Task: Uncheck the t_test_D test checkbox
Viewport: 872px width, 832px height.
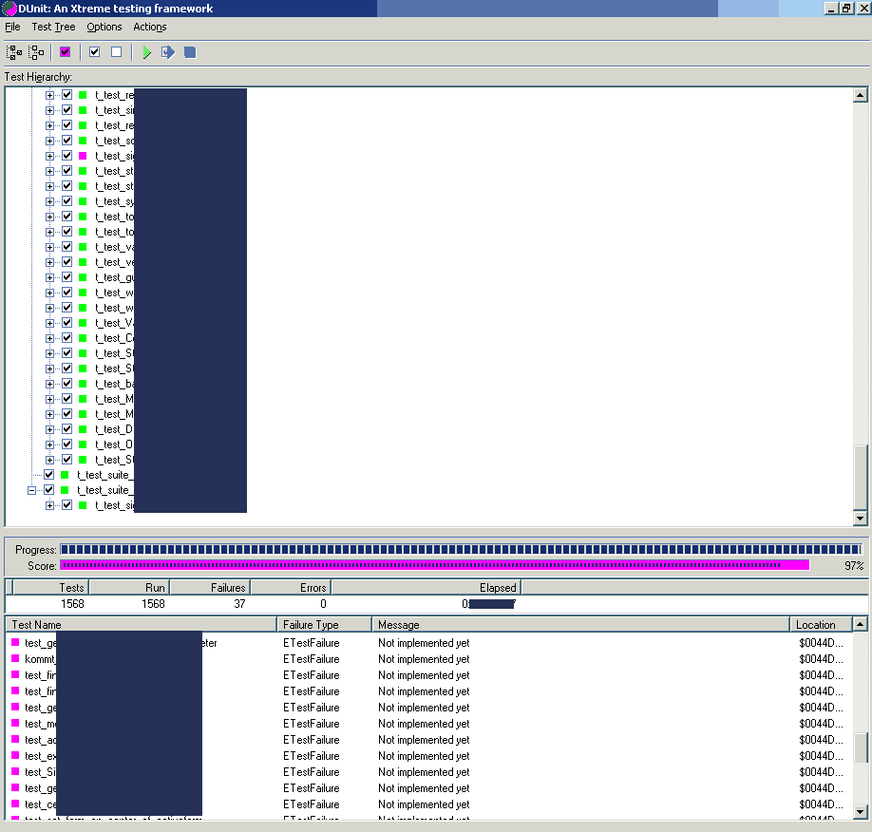Action: (66, 428)
